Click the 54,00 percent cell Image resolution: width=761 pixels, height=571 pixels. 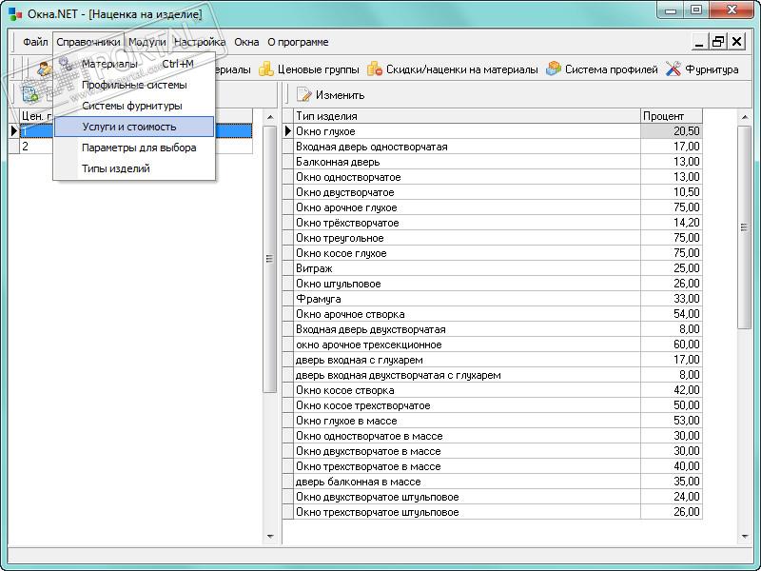click(x=672, y=314)
